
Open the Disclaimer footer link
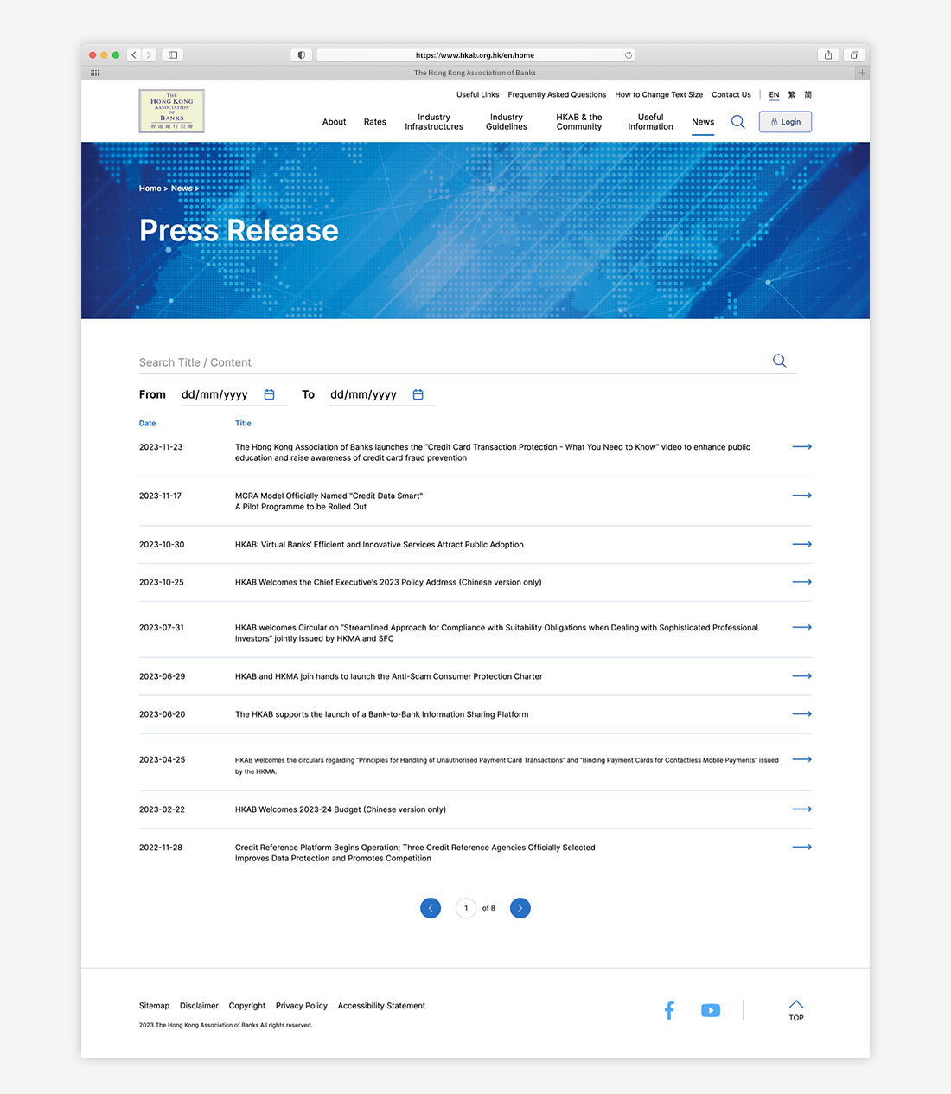coord(199,1006)
